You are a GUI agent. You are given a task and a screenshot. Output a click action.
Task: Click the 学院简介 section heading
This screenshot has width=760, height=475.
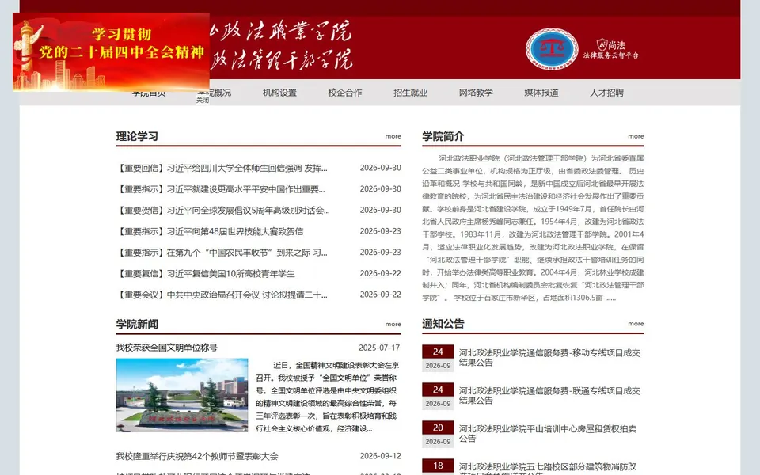443,136
